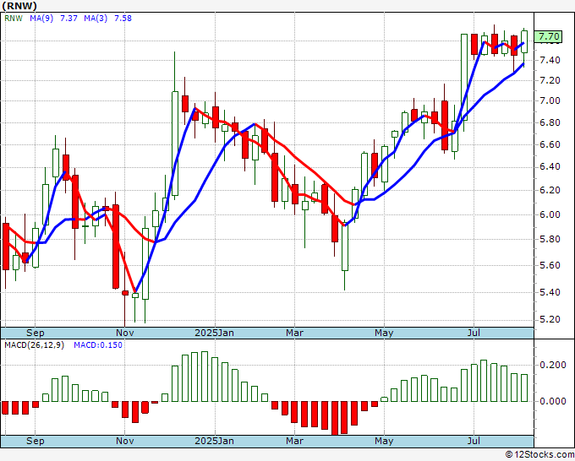Screen dimensions: 575x461
Task: Click the 7.40 price axis label
Action: (x=550, y=60)
